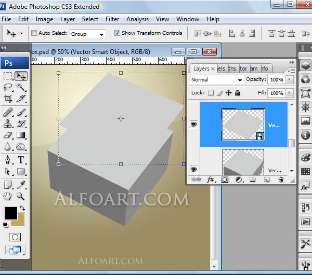This screenshot has height=275, width=312.
Task: Select the History Brush tool
Action: point(21,123)
